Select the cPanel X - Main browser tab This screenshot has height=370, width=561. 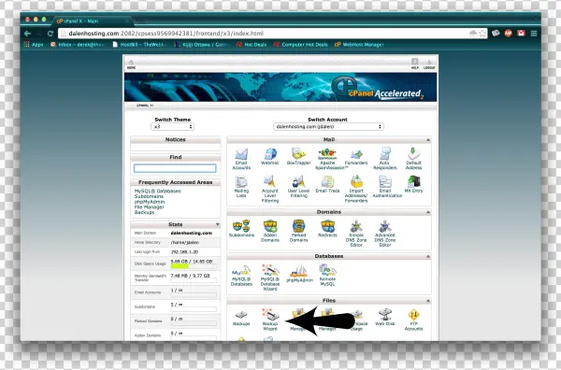(x=92, y=21)
